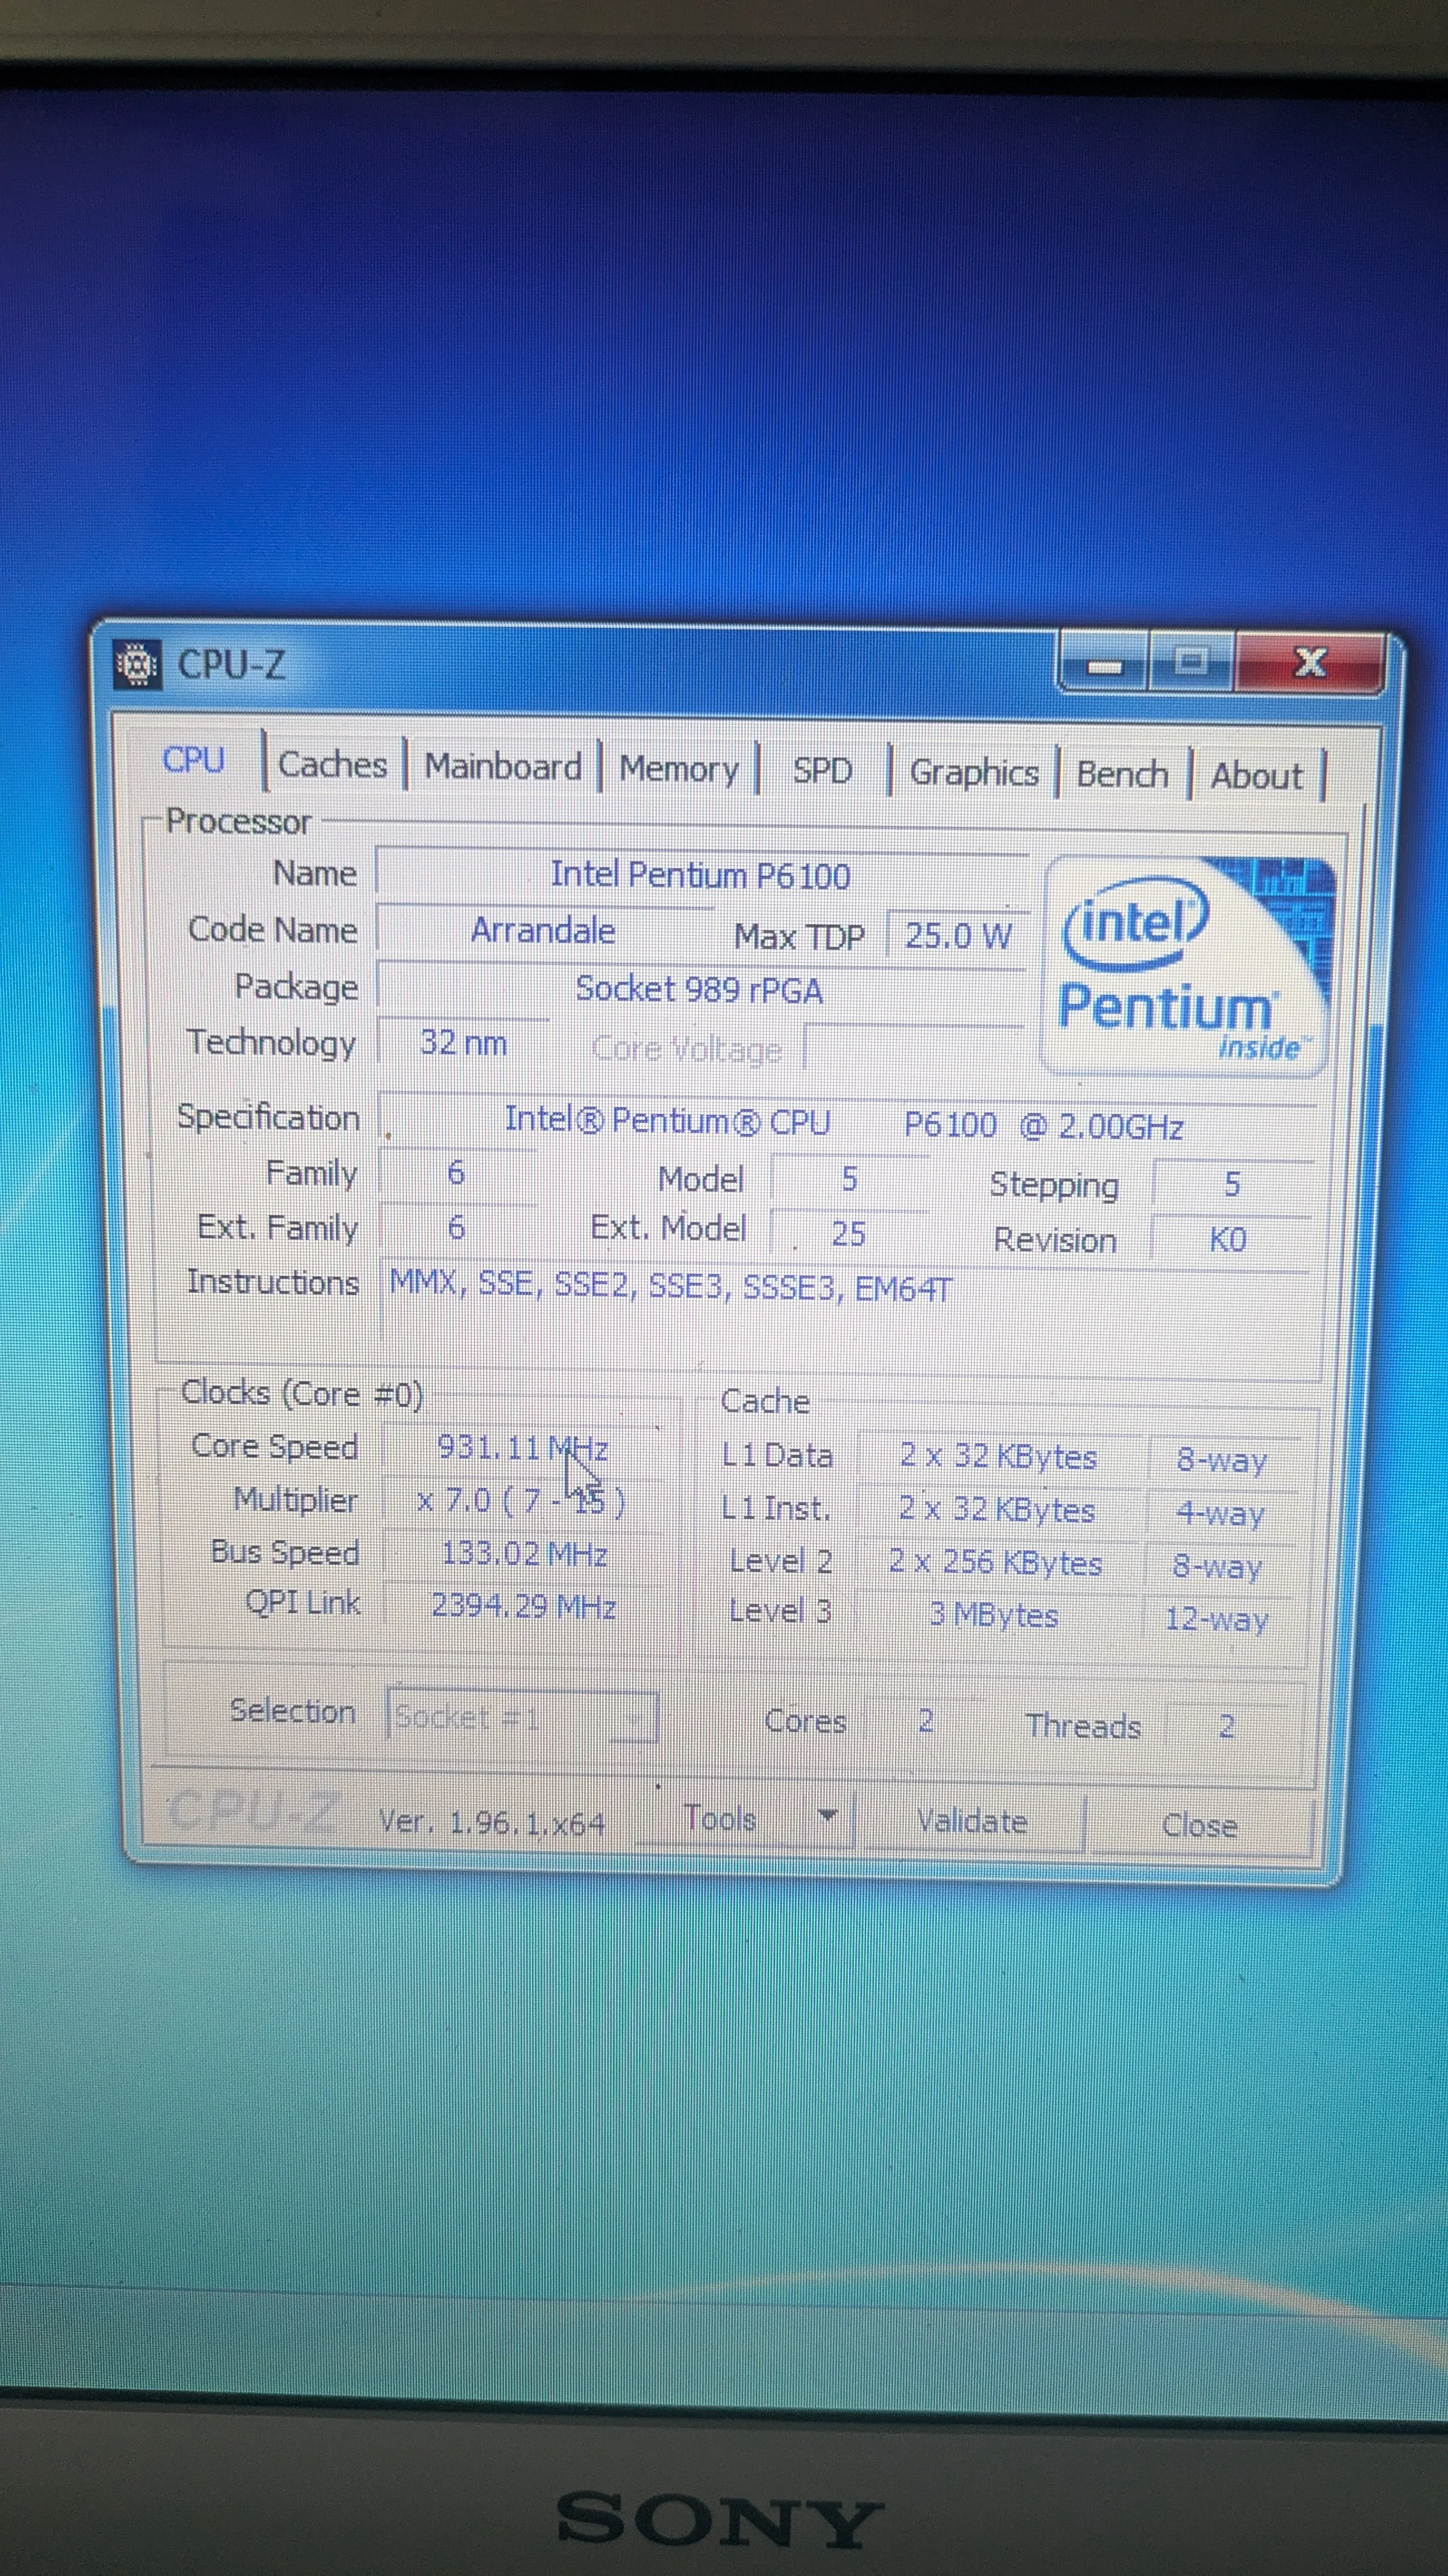1448x2576 pixels.
Task: Click the CPU-Z title bar app icon
Action: [137, 665]
